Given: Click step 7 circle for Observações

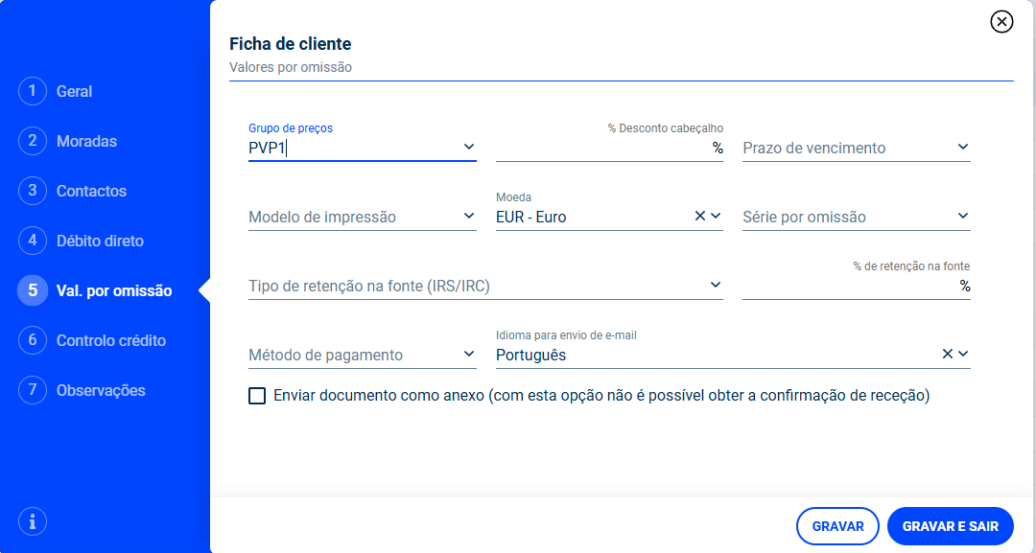Looking at the screenshot, I should (33, 390).
